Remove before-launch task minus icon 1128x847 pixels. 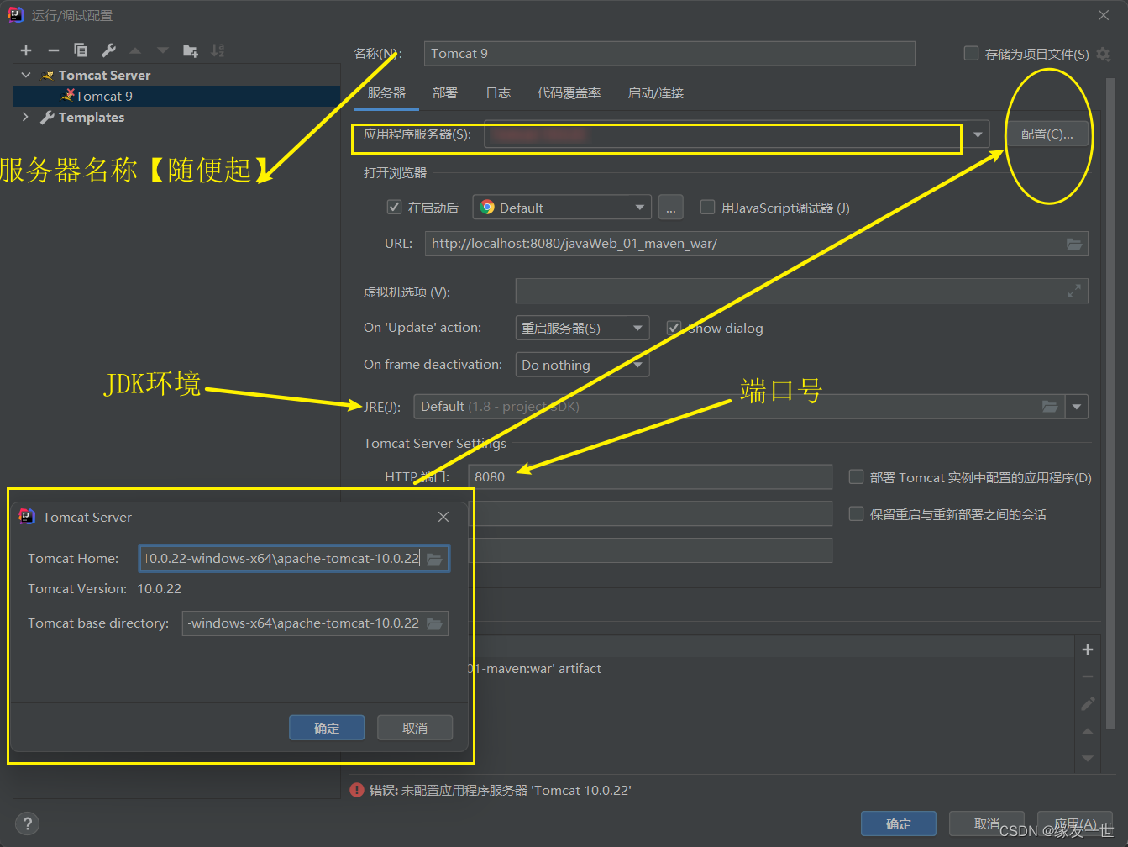click(1088, 676)
